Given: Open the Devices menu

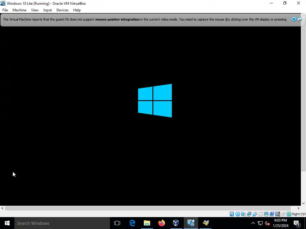Looking at the screenshot, I should point(62,10).
